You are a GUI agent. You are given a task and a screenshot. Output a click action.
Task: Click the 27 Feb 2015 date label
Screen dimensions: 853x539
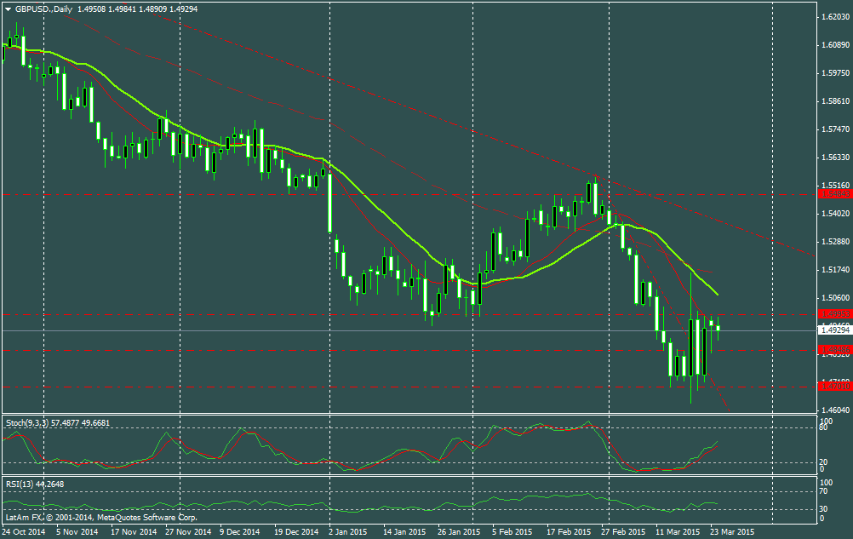click(x=621, y=531)
